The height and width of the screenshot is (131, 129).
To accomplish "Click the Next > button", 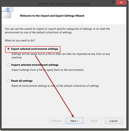I will tap(75, 121).
